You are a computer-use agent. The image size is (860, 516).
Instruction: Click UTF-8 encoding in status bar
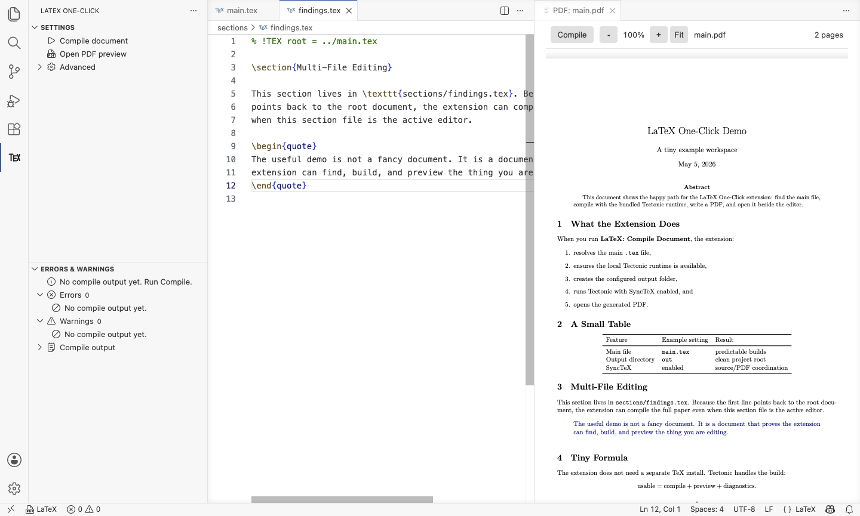pos(744,509)
